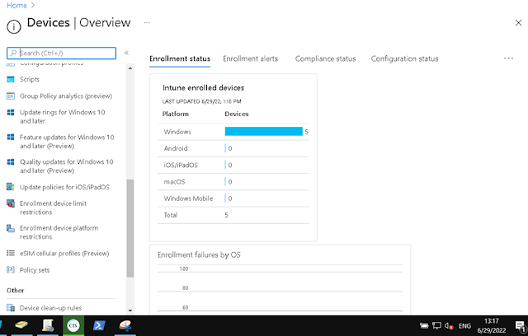Open the ellipsis menu beside Overview
The image size is (528, 336).
pos(147,22)
